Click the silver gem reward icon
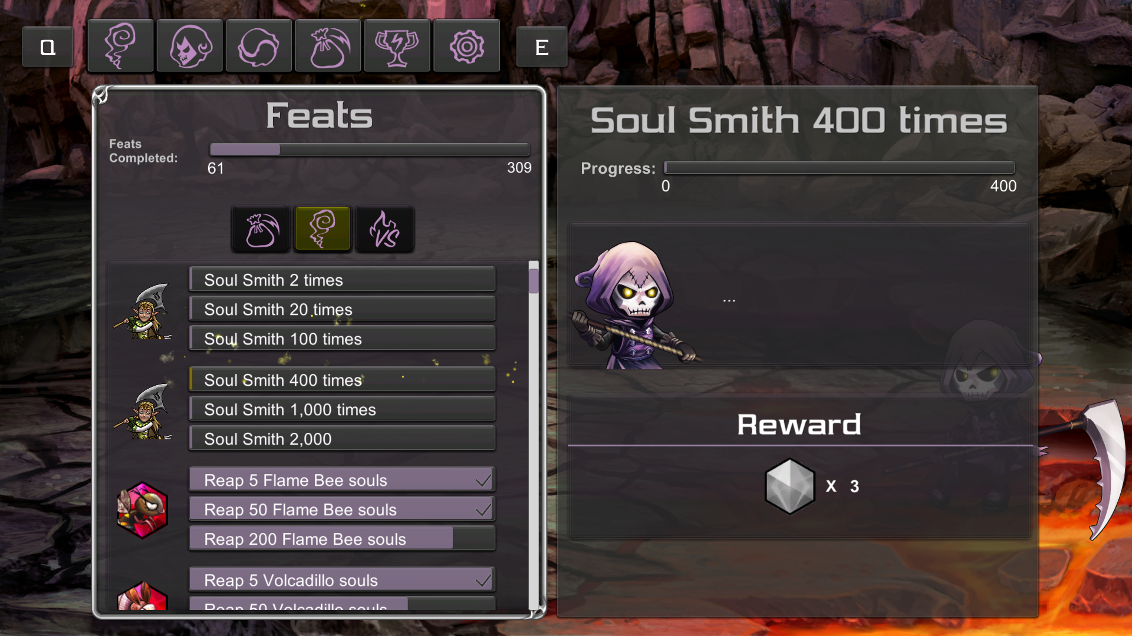This screenshot has width=1132, height=636. pyautogui.click(x=789, y=486)
